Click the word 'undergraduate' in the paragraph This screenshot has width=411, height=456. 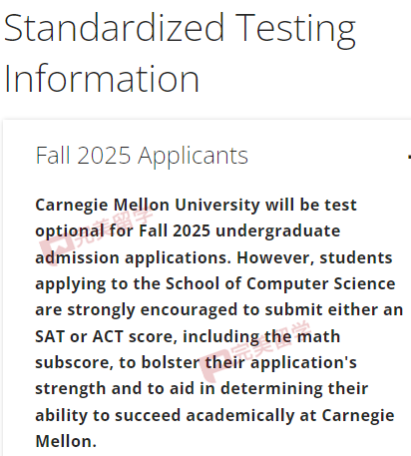click(278, 231)
